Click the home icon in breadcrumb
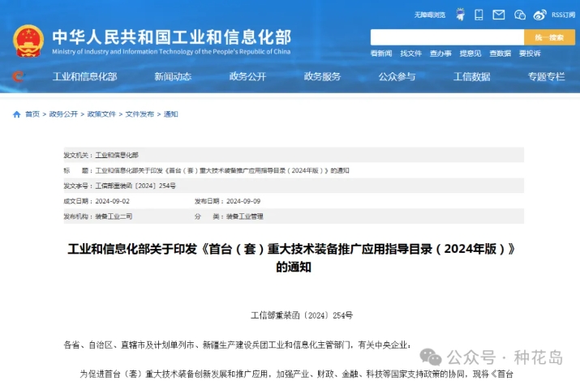The image size is (580, 381). pyautogui.click(x=17, y=114)
